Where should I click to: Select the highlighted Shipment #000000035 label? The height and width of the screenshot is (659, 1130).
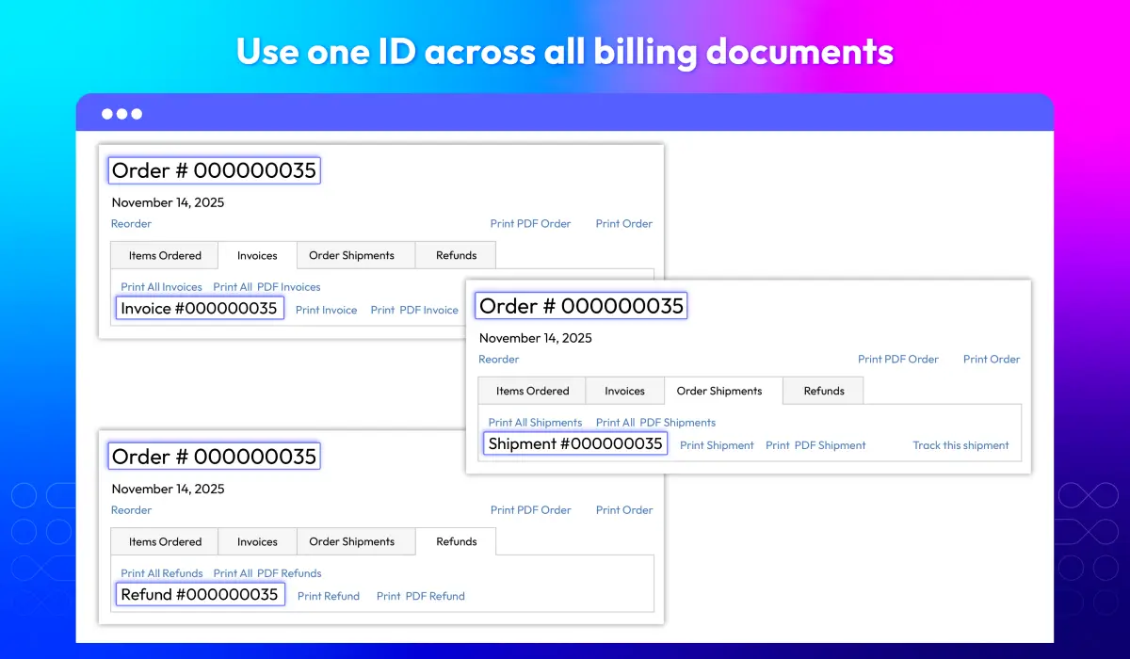(x=575, y=443)
